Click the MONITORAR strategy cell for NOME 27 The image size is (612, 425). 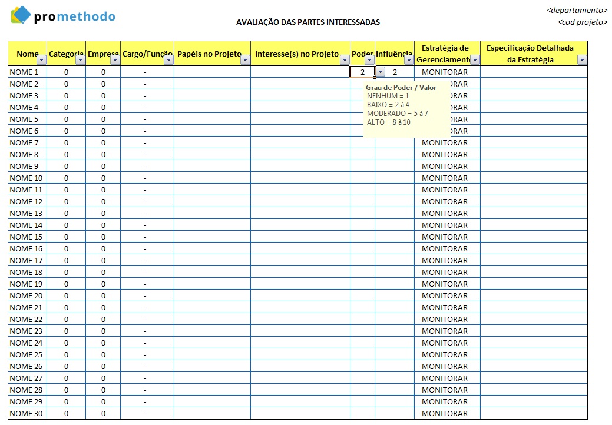447,378
